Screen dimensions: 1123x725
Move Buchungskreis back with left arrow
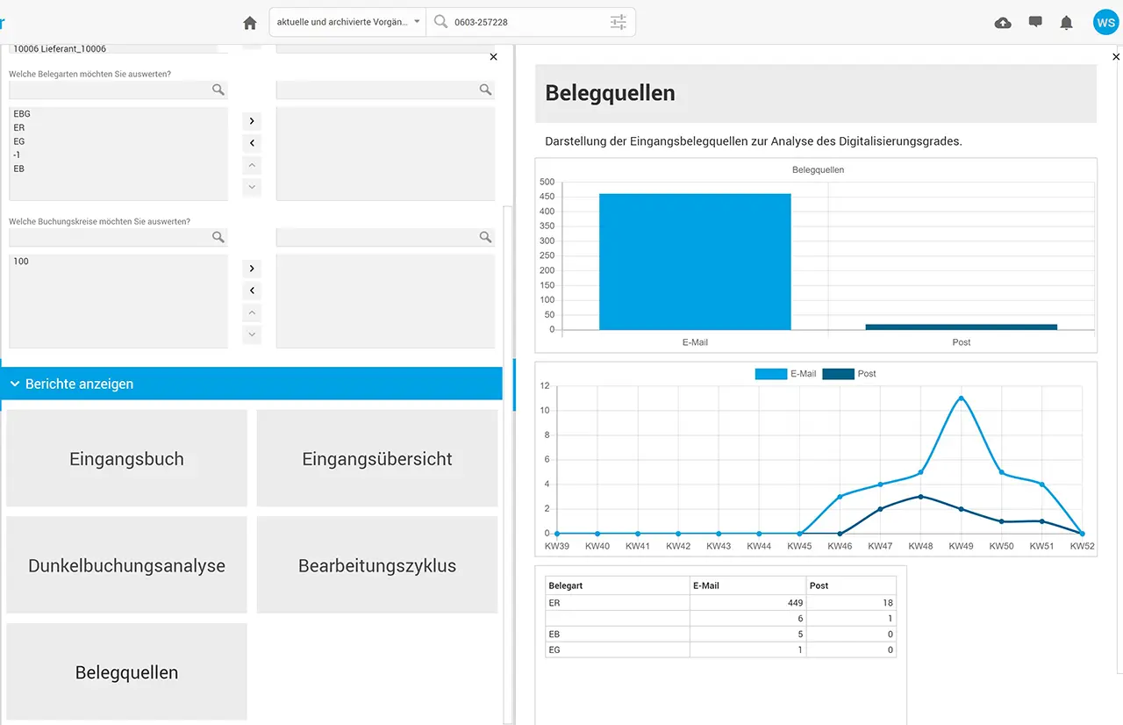click(x=252, y=291)
